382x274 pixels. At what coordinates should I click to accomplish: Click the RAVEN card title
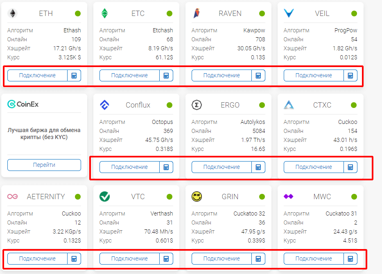pyautogui.click(x=230, y=13)
